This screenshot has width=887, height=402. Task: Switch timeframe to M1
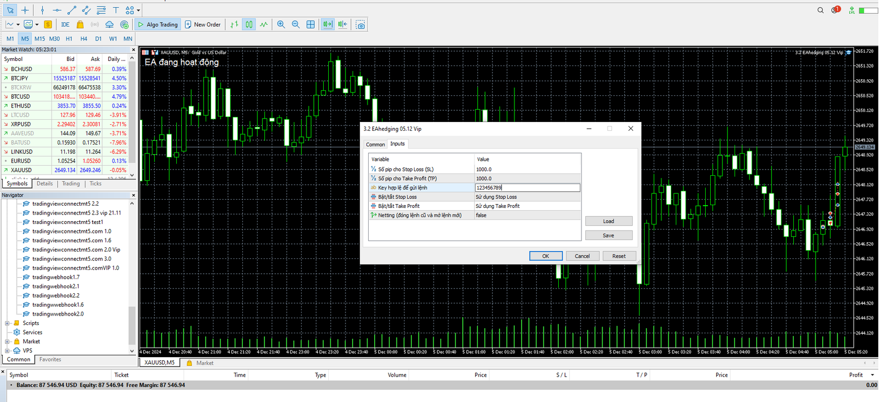[11, 39]
